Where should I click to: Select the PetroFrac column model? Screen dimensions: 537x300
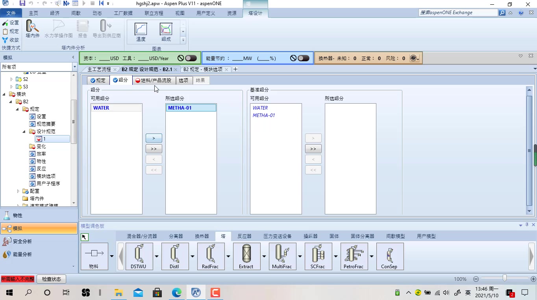click(354, 256)
